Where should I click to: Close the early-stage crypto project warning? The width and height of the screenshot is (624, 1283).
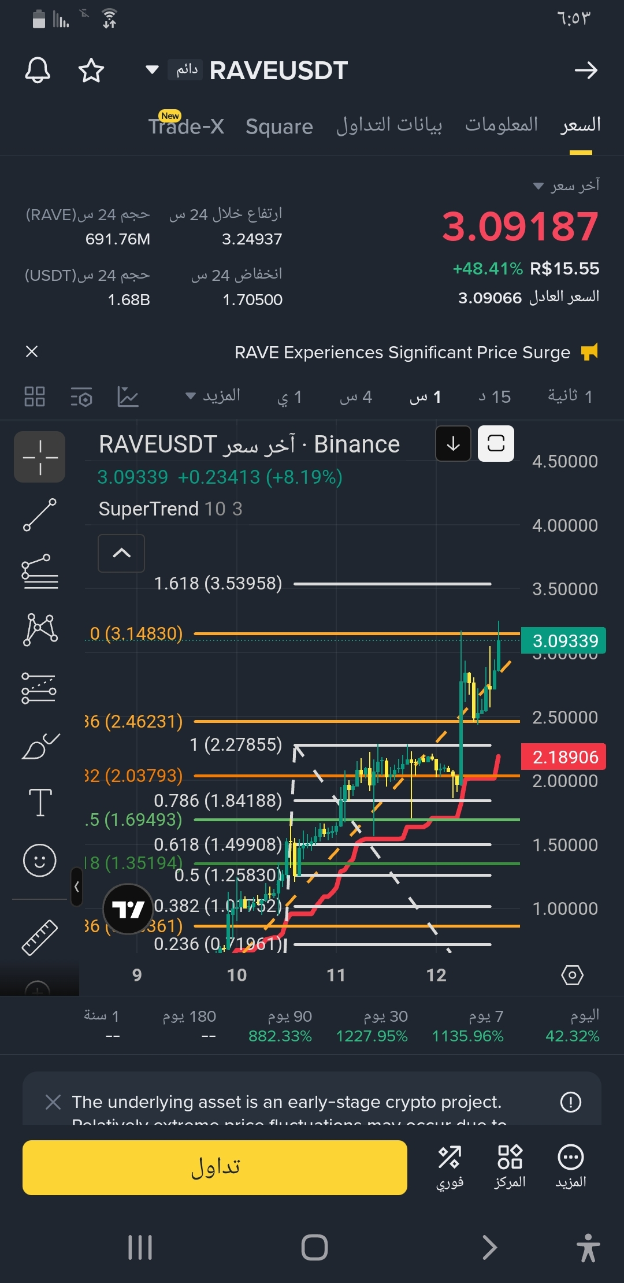[x=53, y=1102]
